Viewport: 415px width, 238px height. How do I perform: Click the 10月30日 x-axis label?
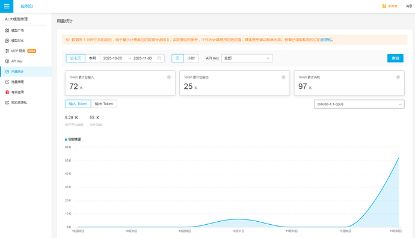pyautogui.click(x=185, y=231)
